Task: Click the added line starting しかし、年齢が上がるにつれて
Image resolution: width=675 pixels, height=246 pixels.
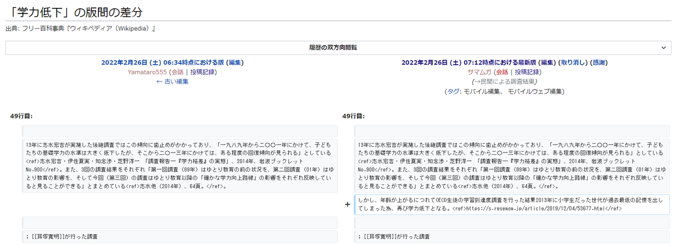Action: point(512,204)
